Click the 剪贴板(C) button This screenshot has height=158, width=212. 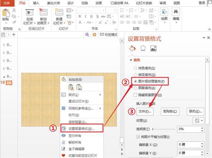[170, 111]
